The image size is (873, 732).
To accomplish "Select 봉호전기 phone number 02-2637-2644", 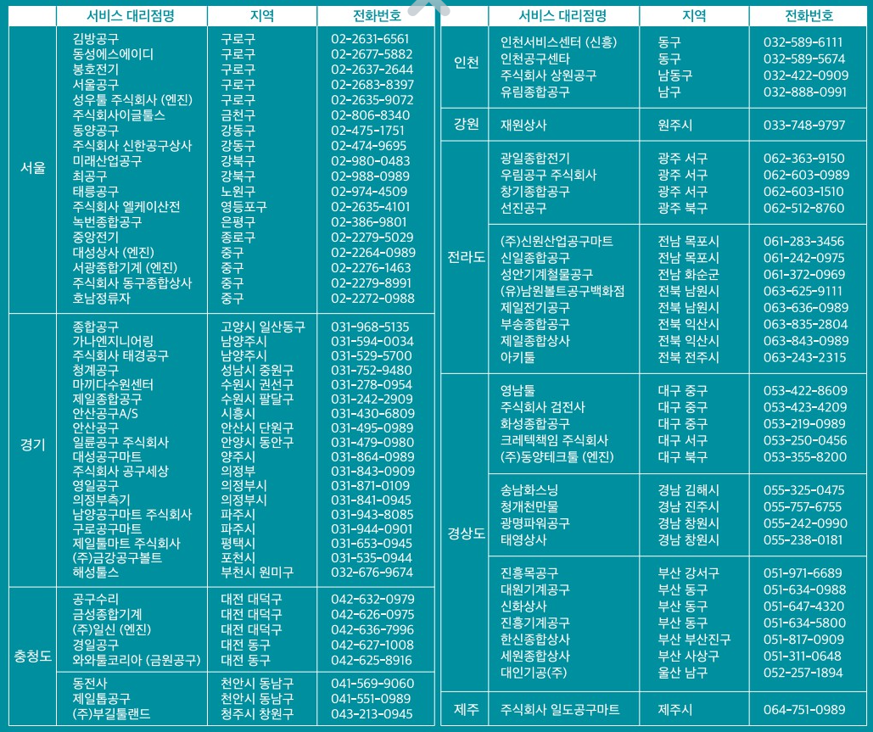I will point(372,70).
